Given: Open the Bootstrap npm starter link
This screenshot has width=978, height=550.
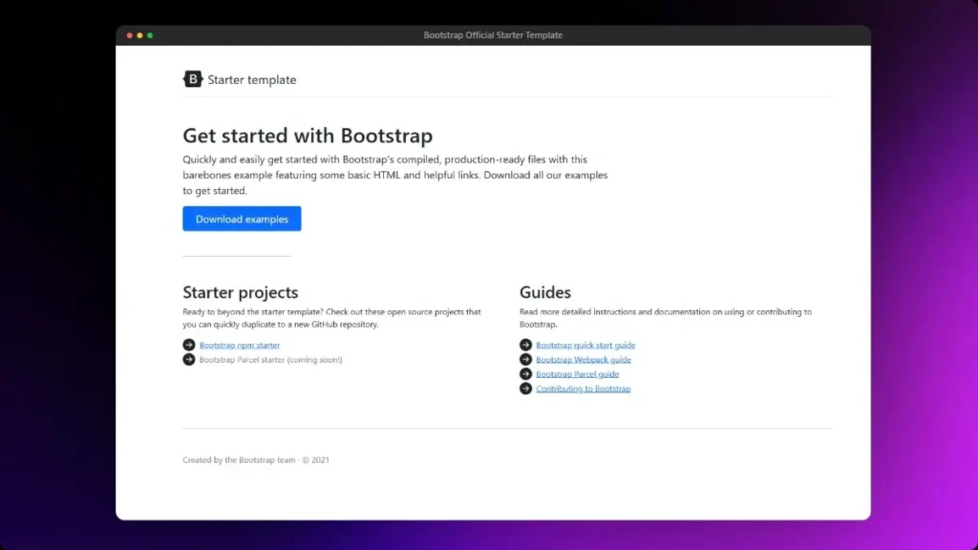Looking at the screenshot, I should (x=240, y=345).
